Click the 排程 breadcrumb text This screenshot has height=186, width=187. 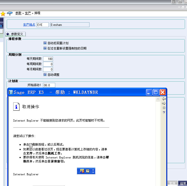tap(37, 13)
